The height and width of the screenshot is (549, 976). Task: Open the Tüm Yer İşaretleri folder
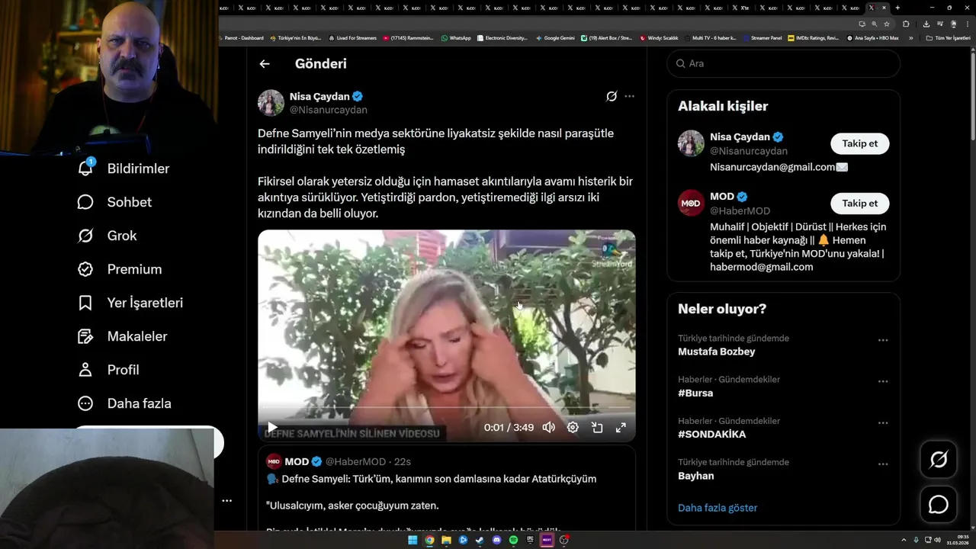point(948,38)
